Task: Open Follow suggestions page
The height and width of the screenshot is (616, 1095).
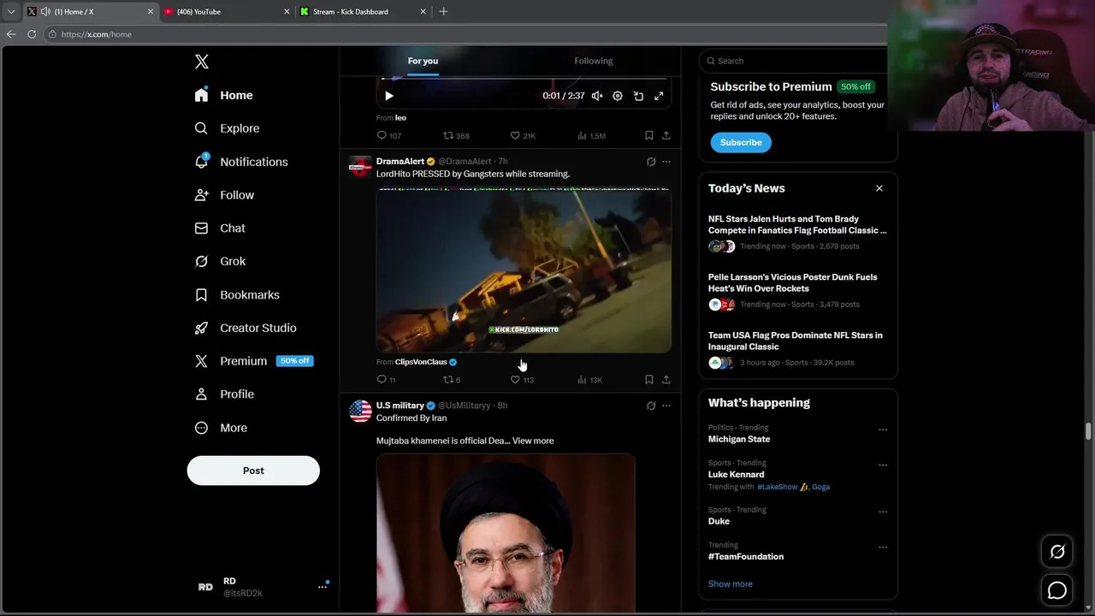Action: point(225,195)
